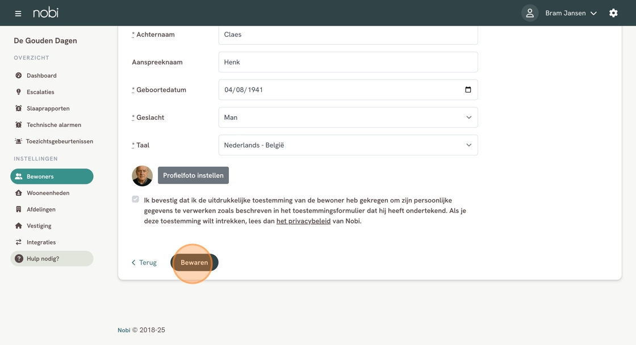Click the Integraties arrows icon
The width and height of the screenshot is (636, 345).
pyautogui.click(x=19, y=242)
